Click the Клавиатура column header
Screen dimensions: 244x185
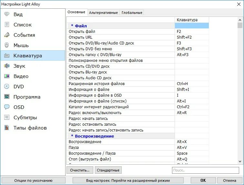pos(192,20)
